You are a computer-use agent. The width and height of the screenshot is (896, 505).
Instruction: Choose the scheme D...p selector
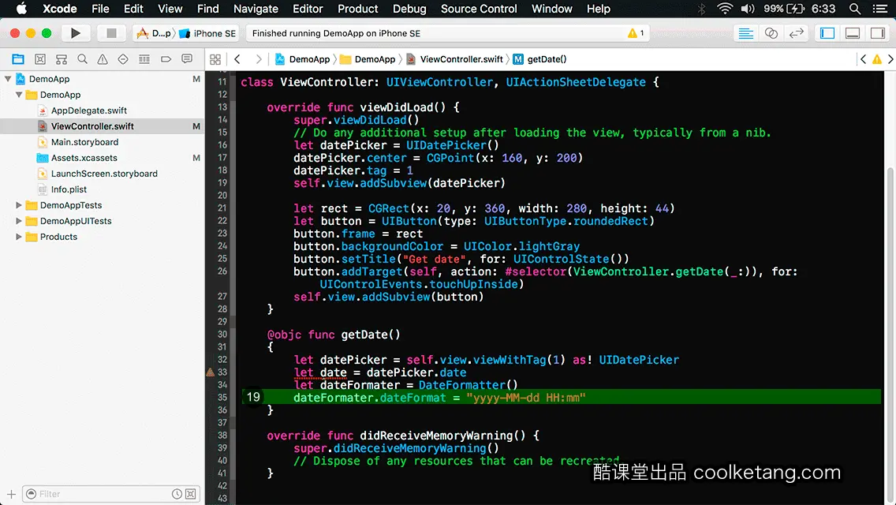click(x=155, y=33)
